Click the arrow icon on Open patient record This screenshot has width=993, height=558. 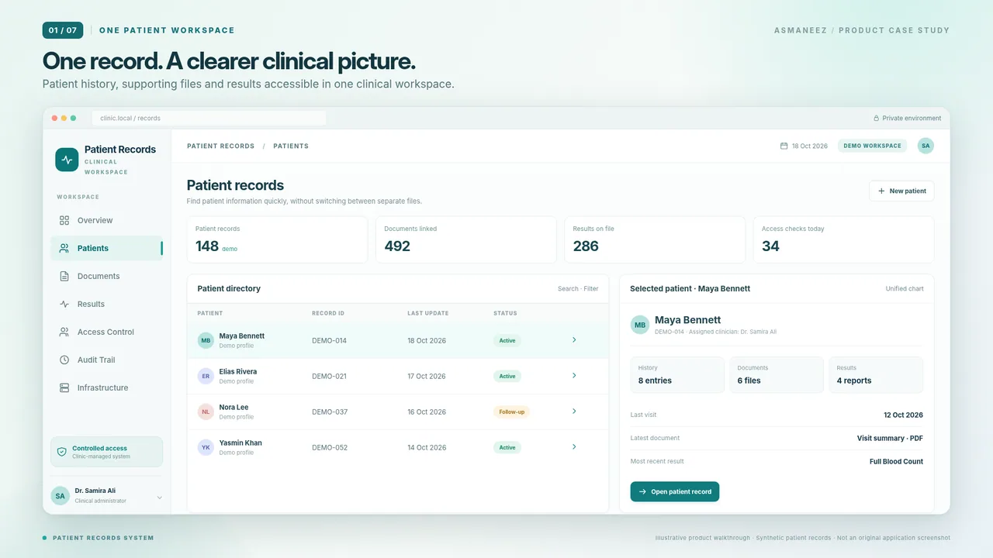pyautogui.click(x=642, y=491)
